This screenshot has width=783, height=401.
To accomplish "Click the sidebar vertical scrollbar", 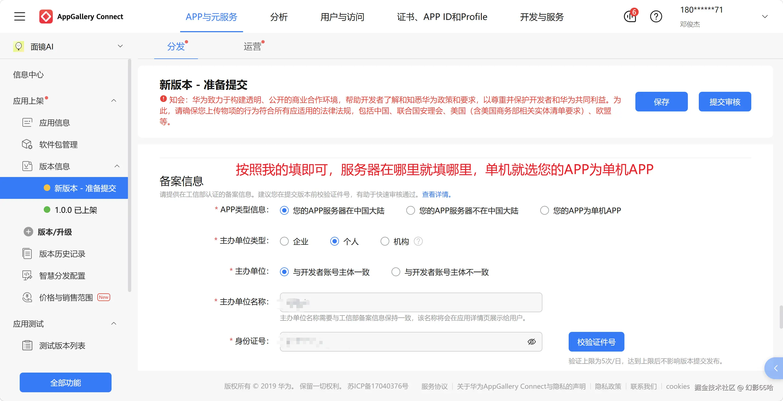I will (130, 176).
